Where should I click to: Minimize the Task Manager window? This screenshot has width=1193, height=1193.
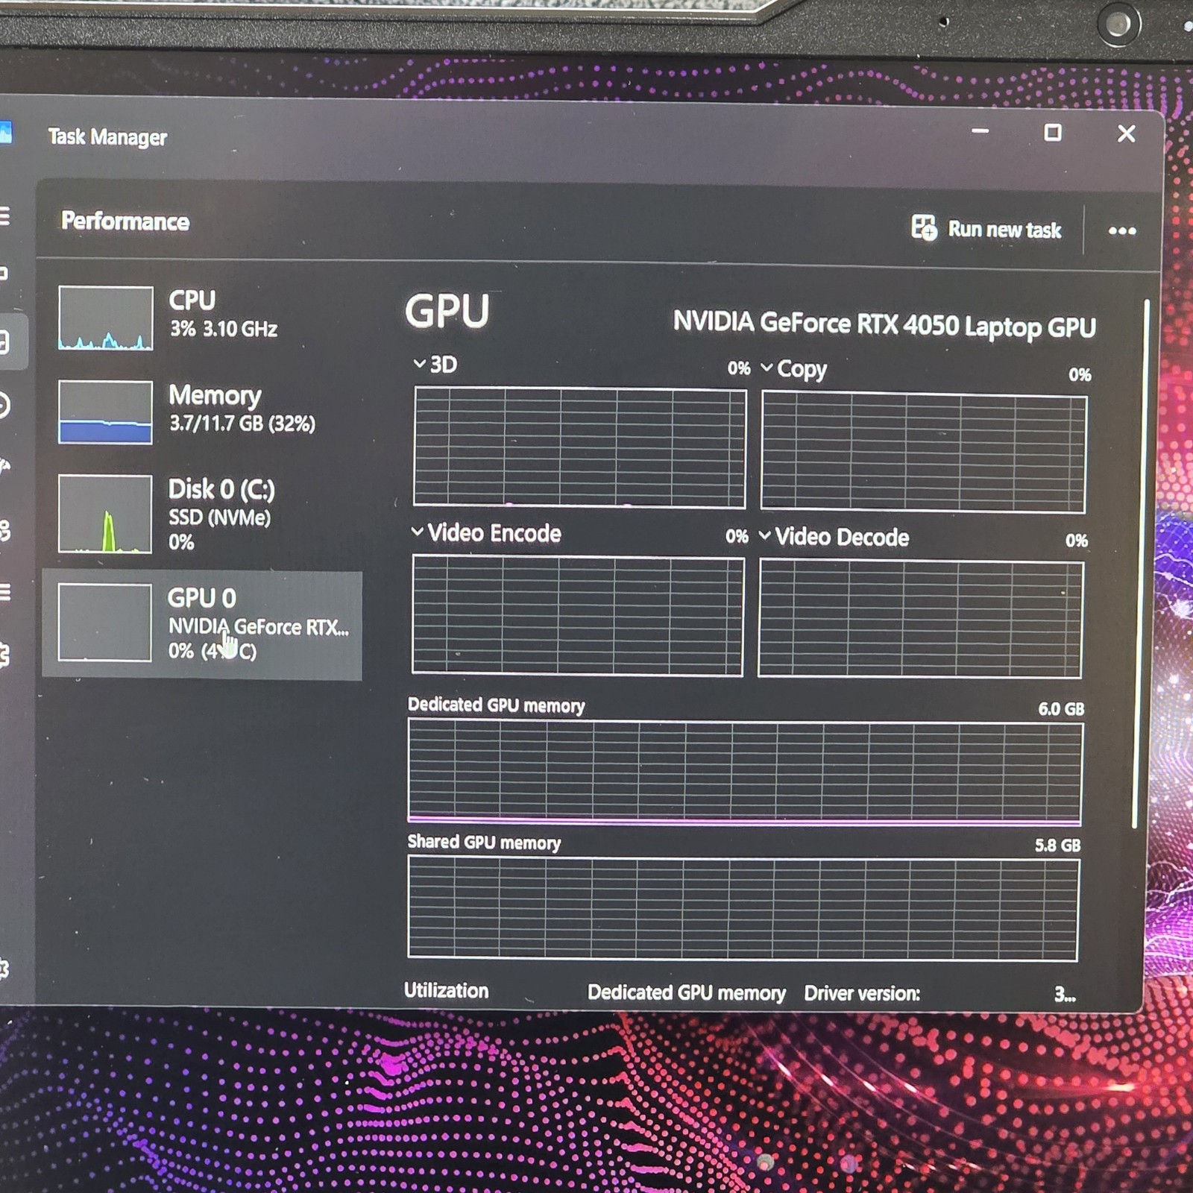point(980,131)
